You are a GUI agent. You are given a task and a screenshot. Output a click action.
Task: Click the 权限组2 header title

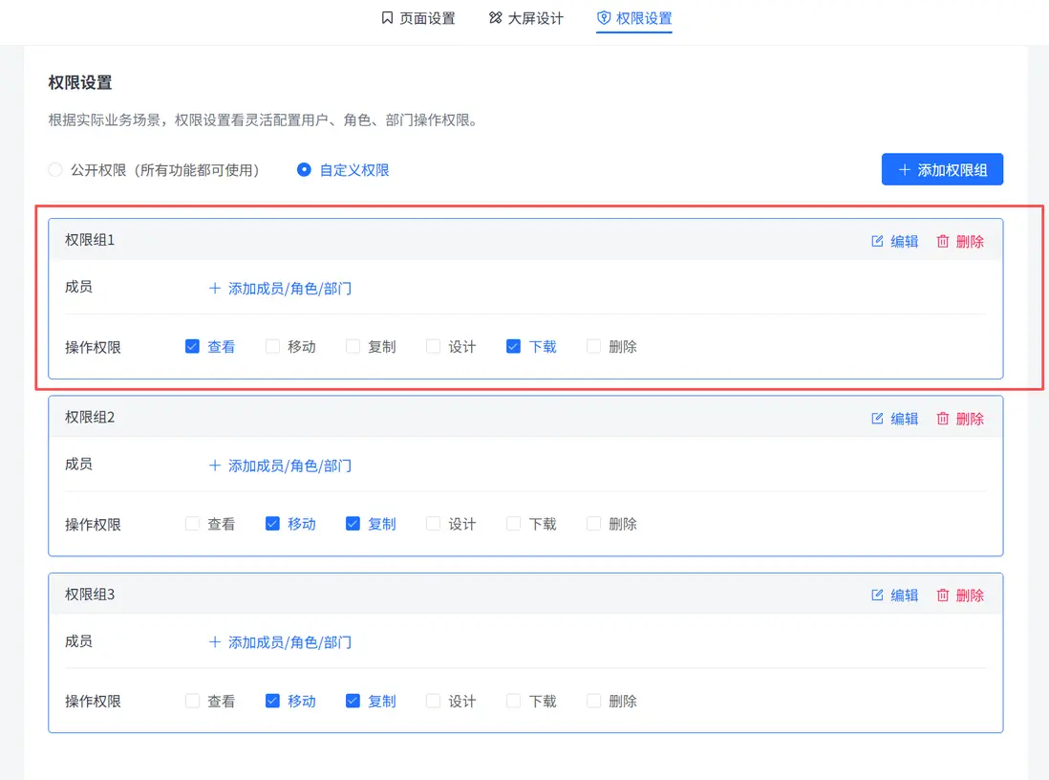pyautogui.click(x=90, y=418)
